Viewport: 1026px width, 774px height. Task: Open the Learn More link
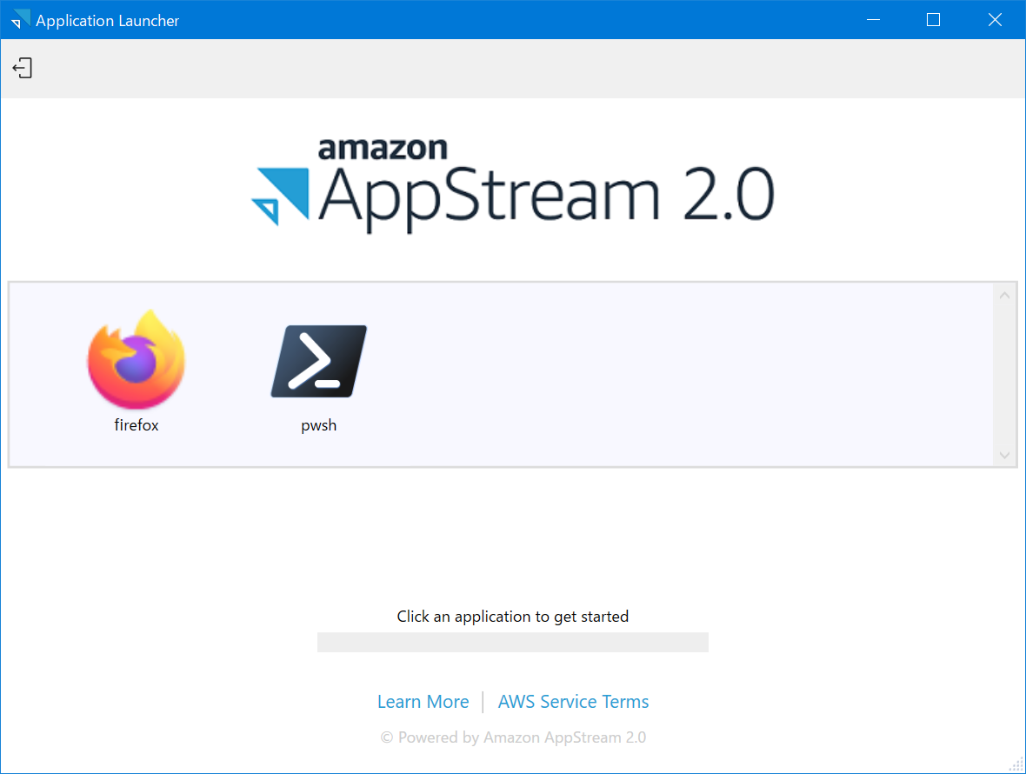(423, 701)
